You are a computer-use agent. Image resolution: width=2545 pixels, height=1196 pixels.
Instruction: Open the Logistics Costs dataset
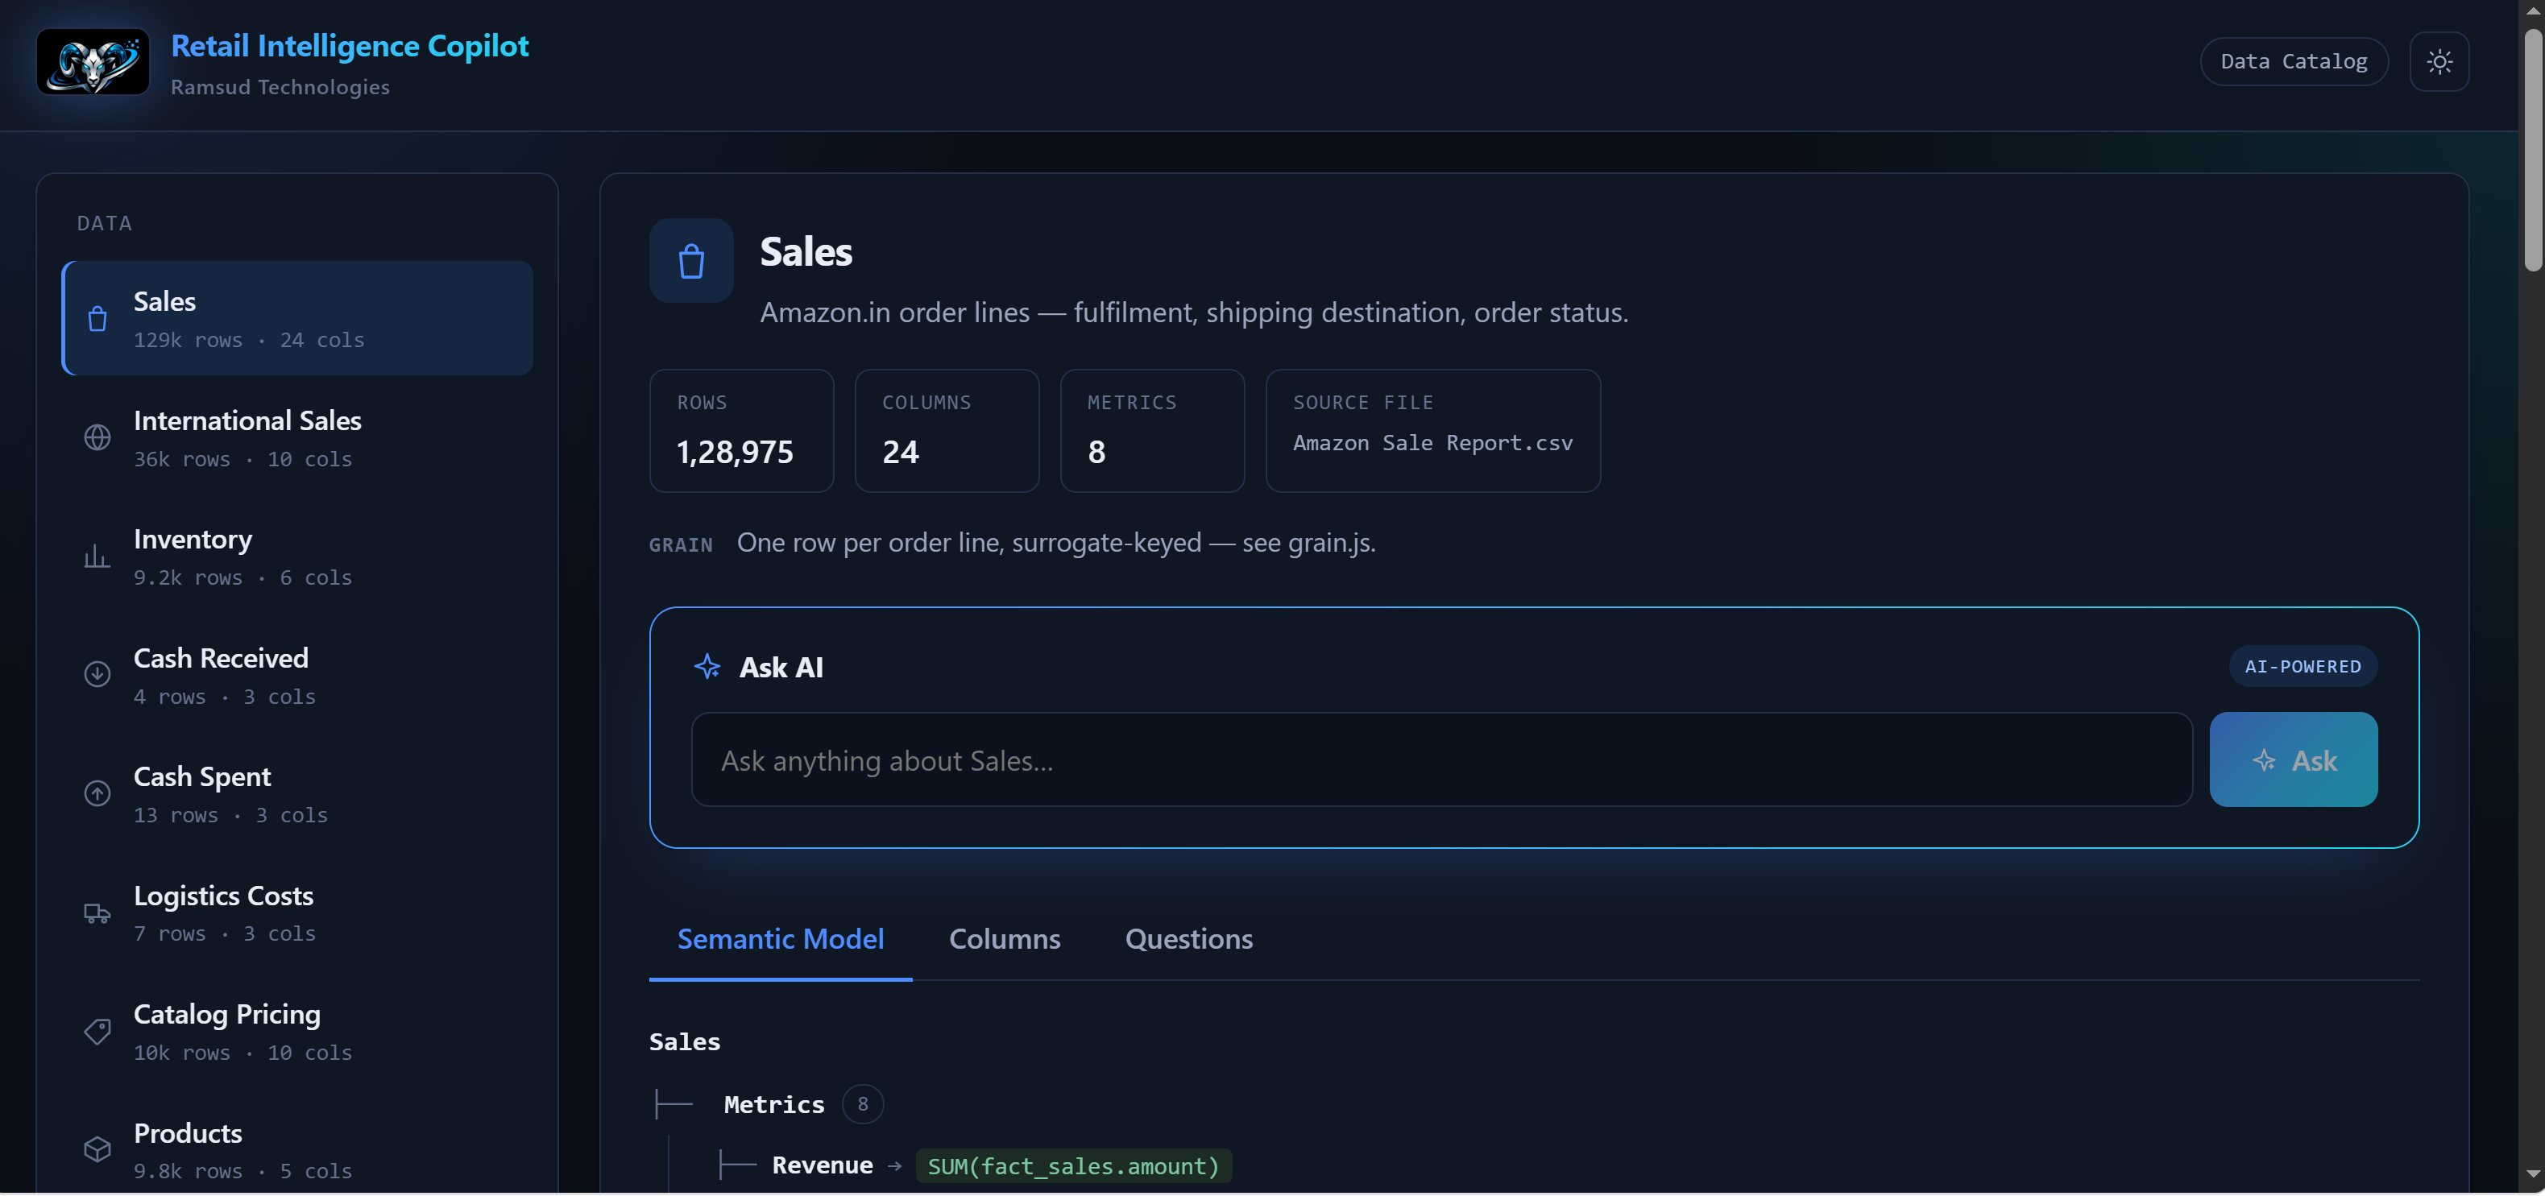coord(297,913)
